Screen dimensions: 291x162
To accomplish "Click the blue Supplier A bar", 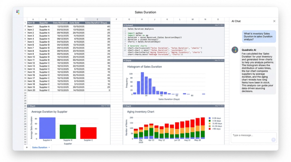I will click(x=47, y=128).
